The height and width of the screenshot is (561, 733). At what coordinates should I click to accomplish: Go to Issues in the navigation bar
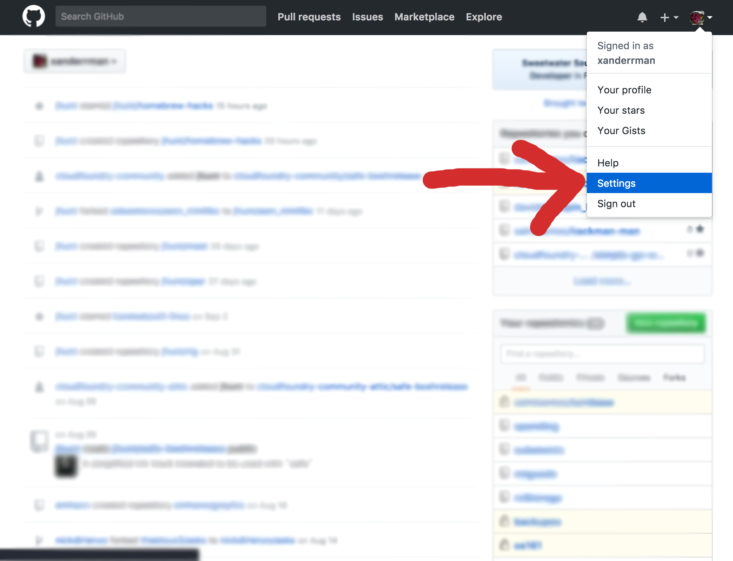(x=367, y=17)
